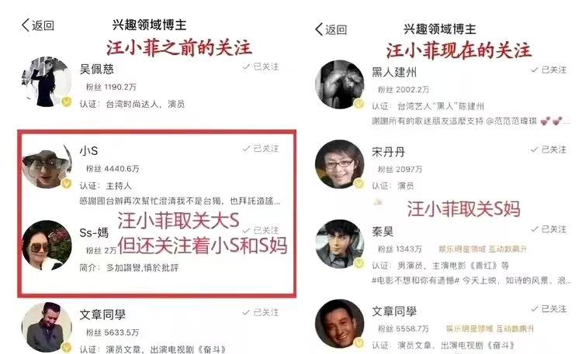
Task: Click verified badge on 吴佩慈 avatar
Action: [67, 101]
